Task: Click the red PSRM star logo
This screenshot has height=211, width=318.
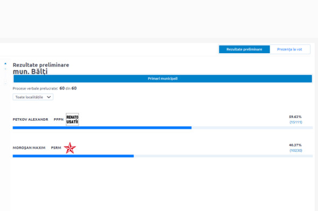Action: (70, 148)
